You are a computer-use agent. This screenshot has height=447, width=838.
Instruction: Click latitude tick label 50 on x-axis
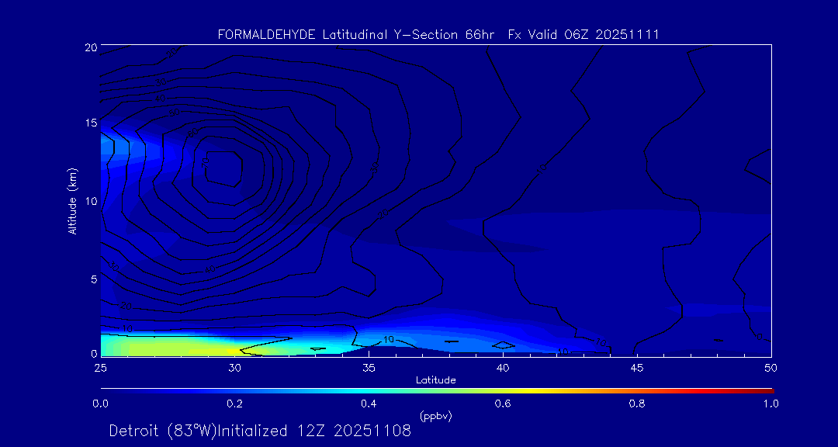pyautogui.click(x=770, y=367)
